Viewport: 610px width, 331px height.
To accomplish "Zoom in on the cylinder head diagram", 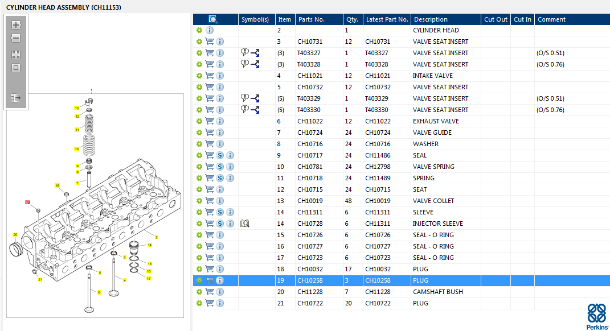I will pos(16,25).
